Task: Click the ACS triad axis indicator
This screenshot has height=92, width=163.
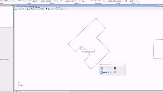Action: coord(21,84)
